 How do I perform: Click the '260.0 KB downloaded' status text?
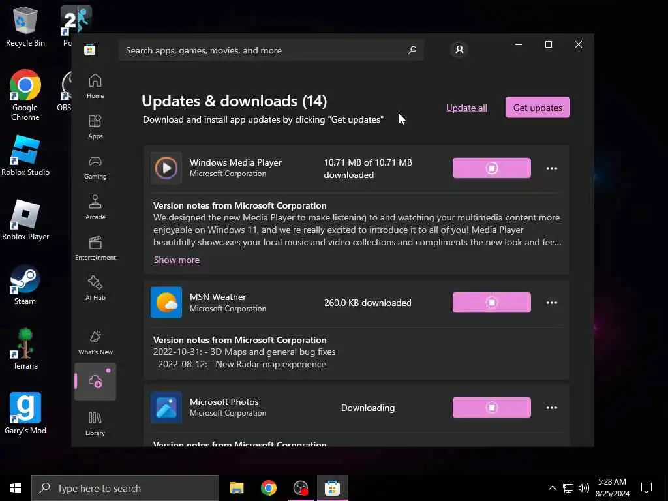click(x=368, y=303)
